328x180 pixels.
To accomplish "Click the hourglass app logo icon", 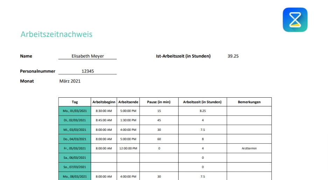I will point(295,20).
